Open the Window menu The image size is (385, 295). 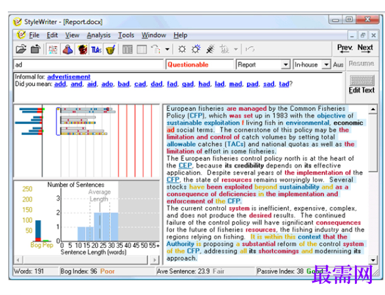tap(154, 35)
